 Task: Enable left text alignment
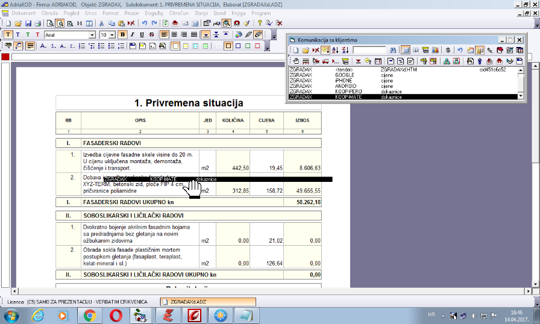[165, 35]
